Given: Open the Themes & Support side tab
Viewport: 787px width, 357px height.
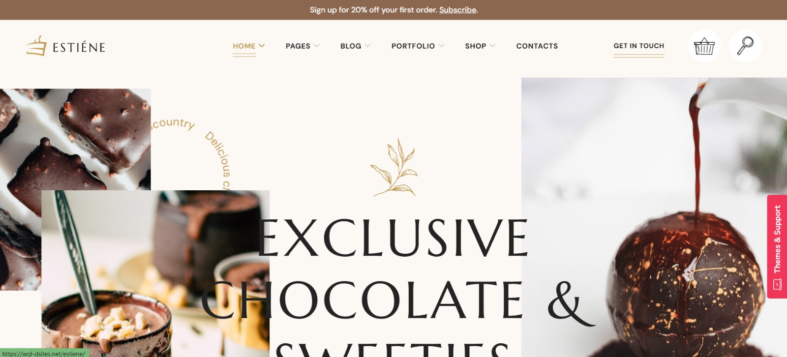Looking at the screenshot, I should 777,246.
